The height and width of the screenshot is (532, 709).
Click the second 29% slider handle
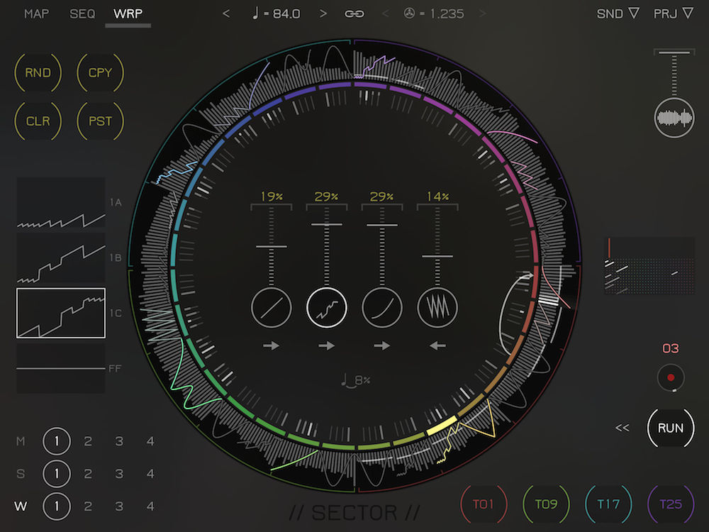coord(382,225)
